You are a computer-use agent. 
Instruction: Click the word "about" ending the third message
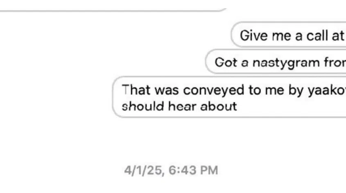[219, 107]
